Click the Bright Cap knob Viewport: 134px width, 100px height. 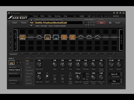78,77
